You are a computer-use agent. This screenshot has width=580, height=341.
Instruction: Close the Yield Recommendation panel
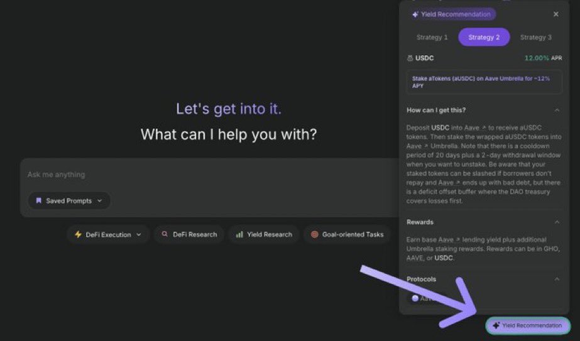[x=555, y=14]
